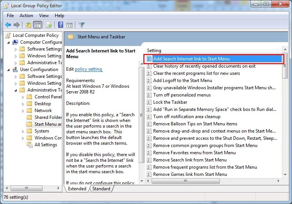Open the Help menu
The image size is (292, 204).
coord(59,16)
